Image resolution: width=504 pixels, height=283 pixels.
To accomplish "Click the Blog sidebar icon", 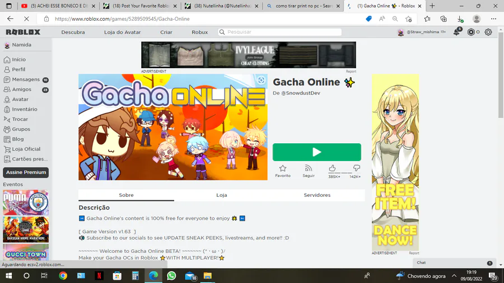I will pyautogui.click(x=7, y=139).
